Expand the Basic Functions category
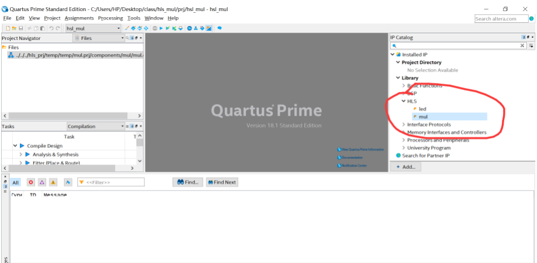 (x=403, y=86)
